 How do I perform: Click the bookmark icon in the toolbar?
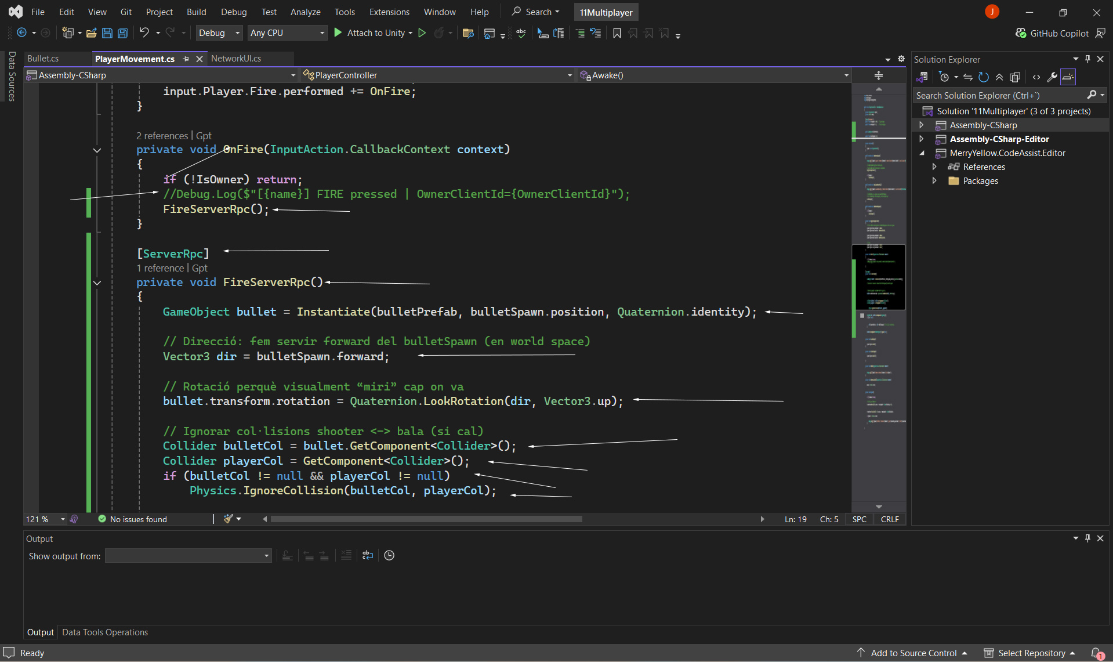pyautogui.click(x=617, y=33)
